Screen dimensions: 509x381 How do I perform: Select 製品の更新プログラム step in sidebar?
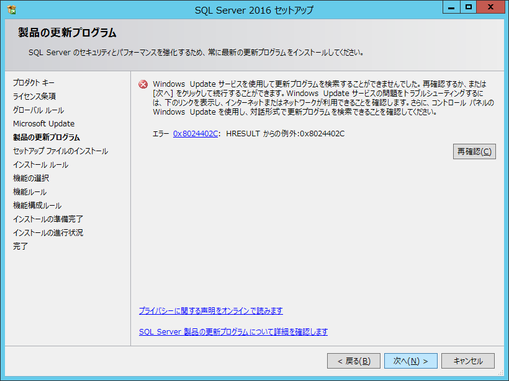coord(47,137)
